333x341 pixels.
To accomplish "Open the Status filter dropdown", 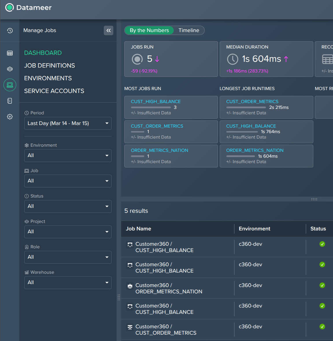I will click(x=68, y=206).
